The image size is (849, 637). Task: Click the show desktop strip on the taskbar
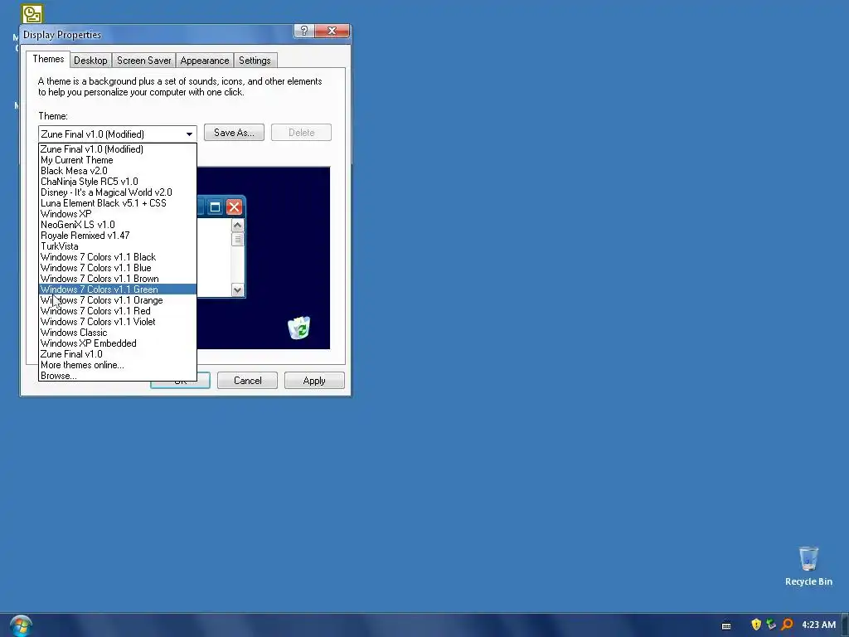pyautogui.click(x=845, y=625)
